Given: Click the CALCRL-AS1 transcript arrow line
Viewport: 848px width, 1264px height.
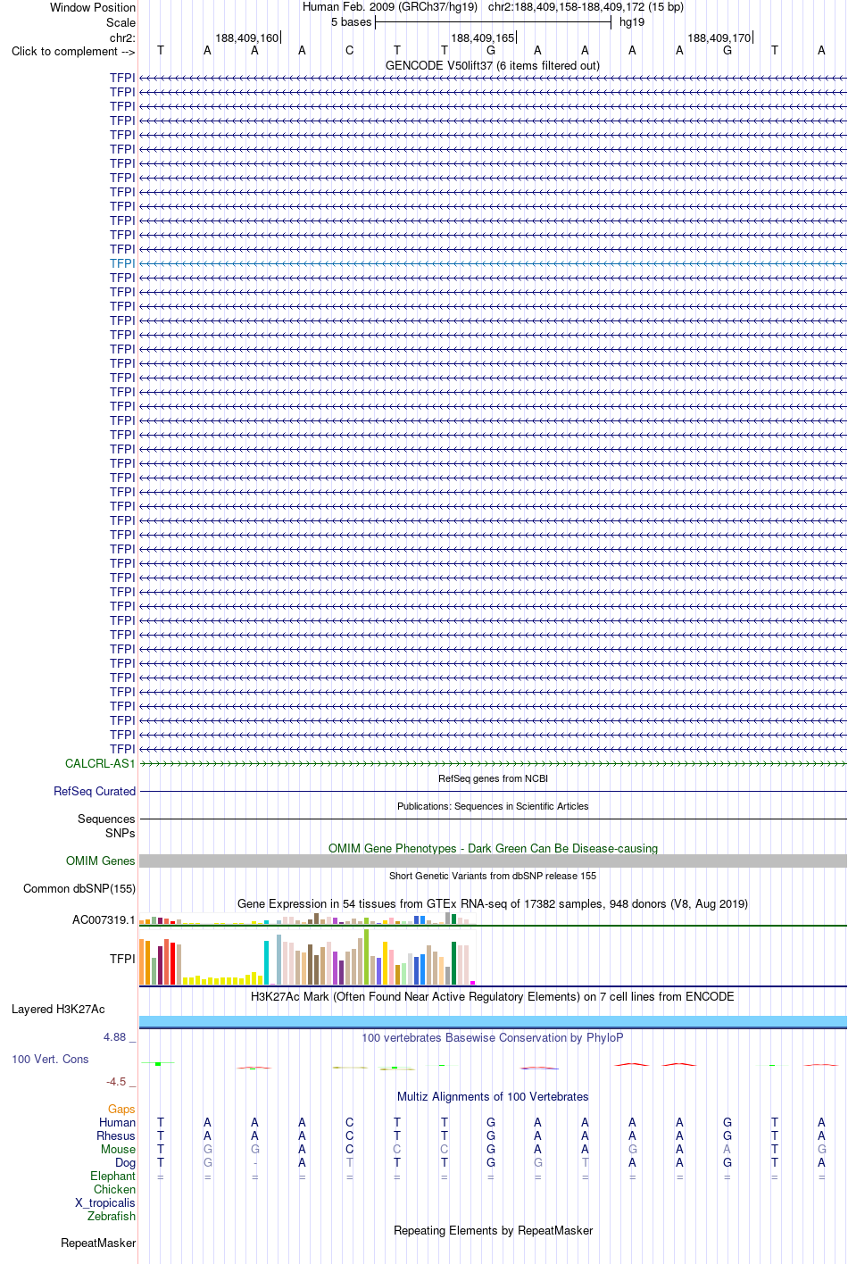Looking at the screenshot, I should click(493, 764).
